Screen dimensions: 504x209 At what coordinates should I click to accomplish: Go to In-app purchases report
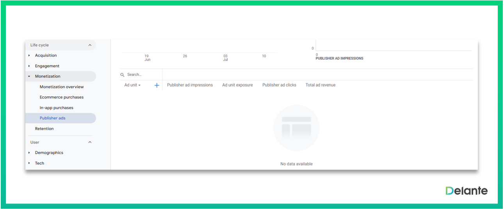(57, 108)
